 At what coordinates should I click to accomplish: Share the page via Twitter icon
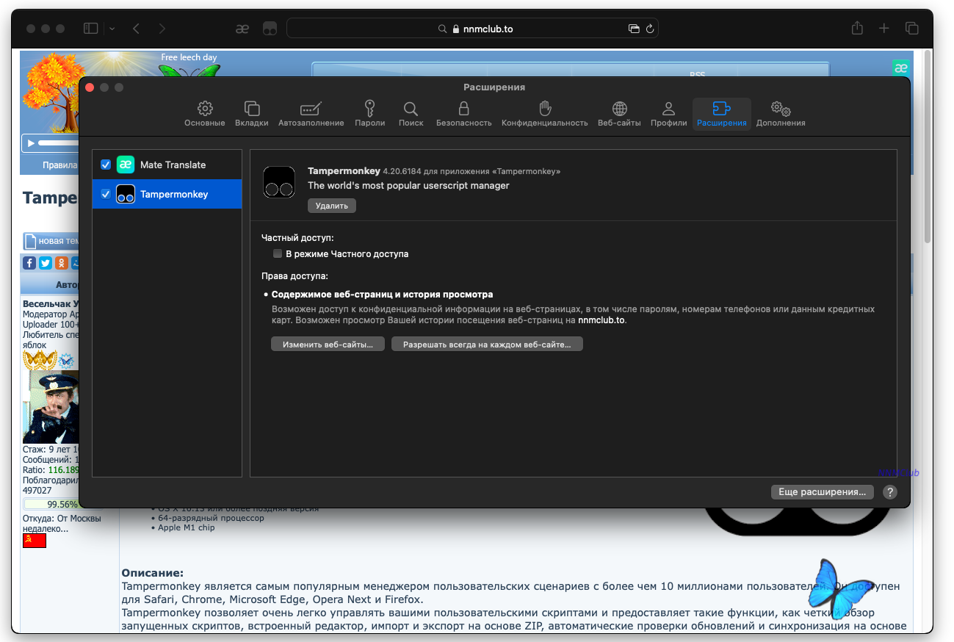coord(46,263)
